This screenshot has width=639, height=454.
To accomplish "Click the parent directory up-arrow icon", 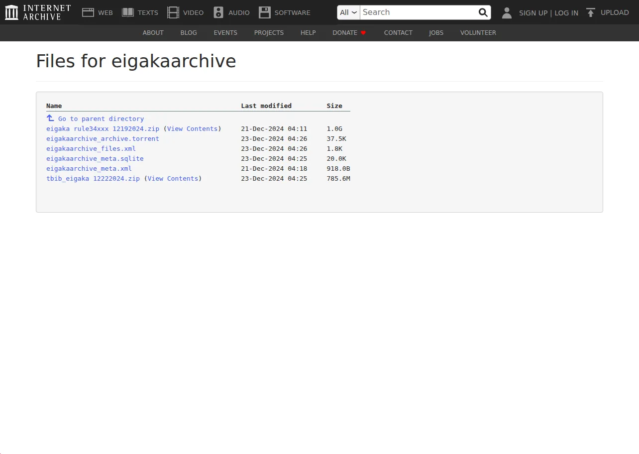I will (50, 118).
